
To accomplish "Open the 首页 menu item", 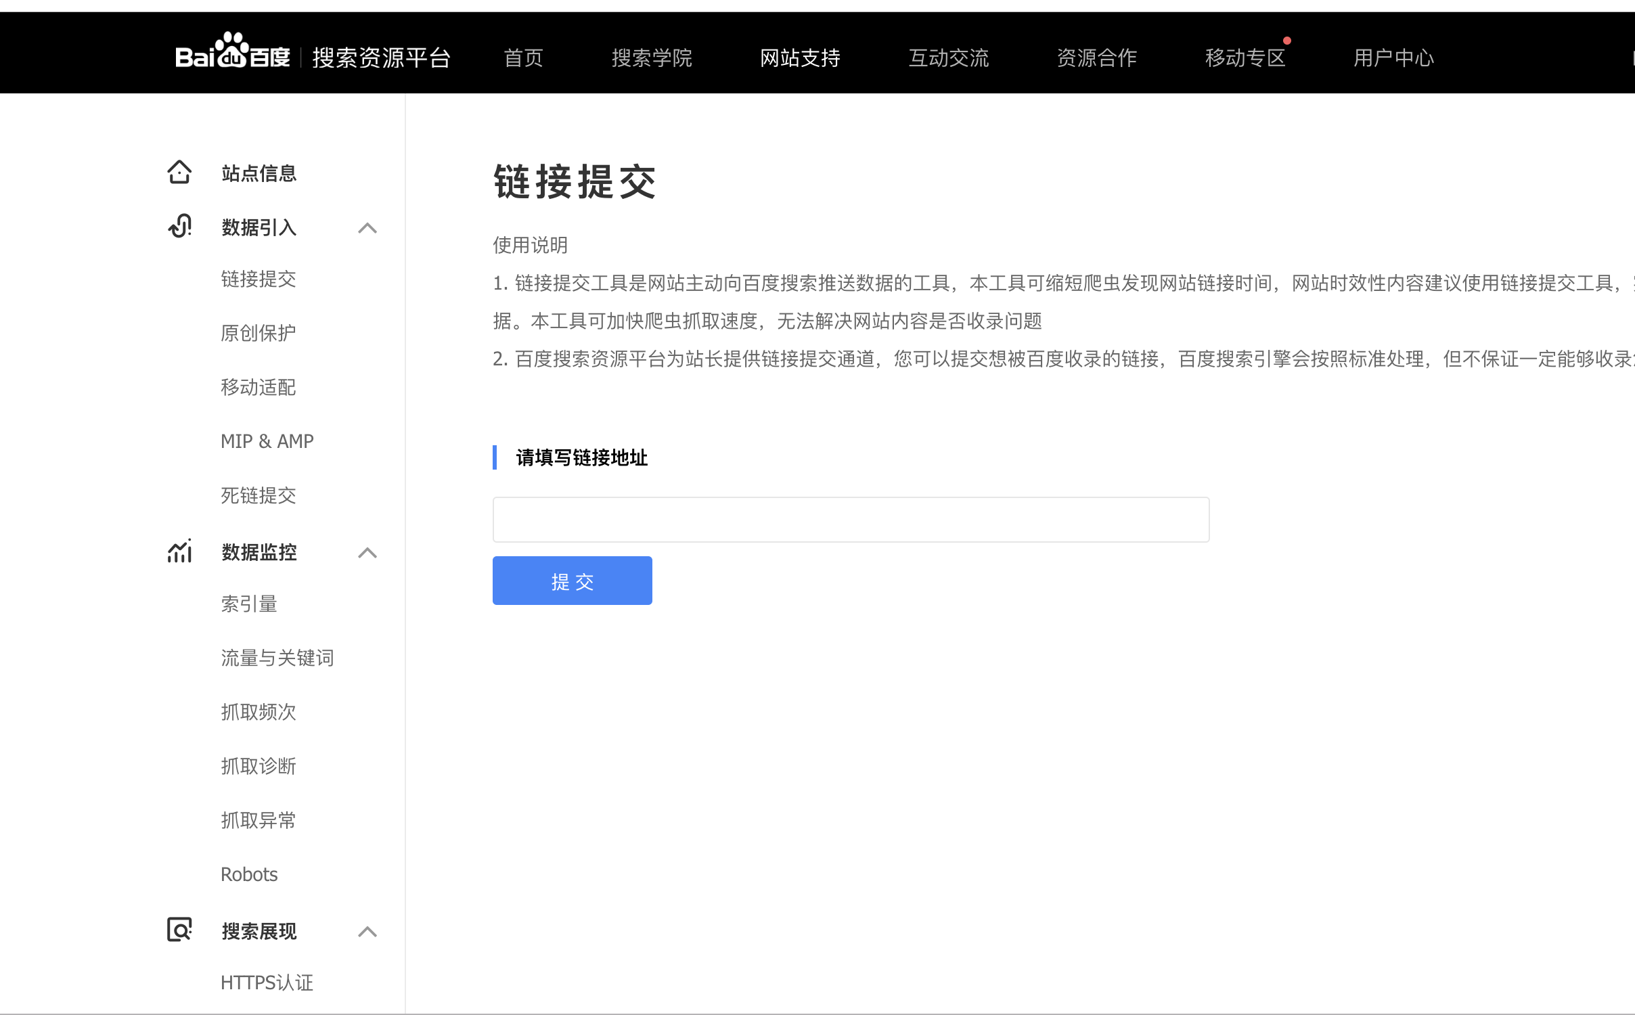I will [x=522, y=58].
